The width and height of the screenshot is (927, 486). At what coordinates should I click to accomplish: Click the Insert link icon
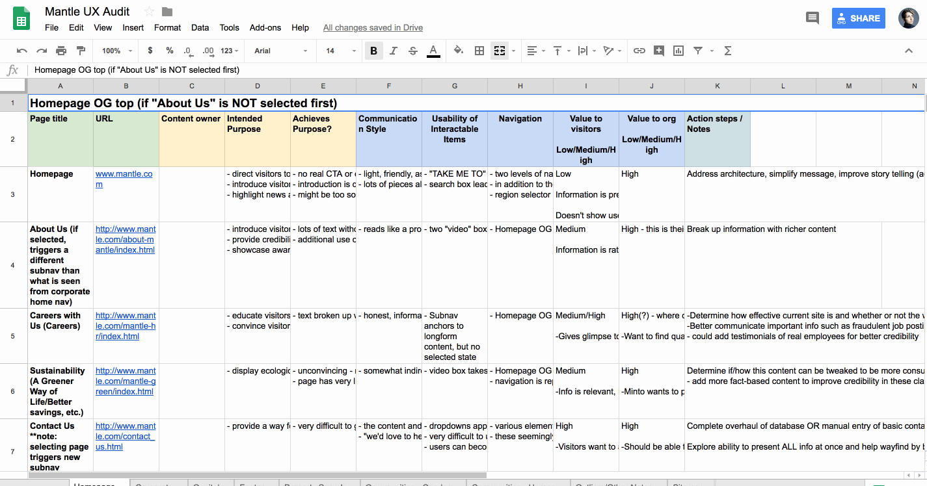[639, 51]
